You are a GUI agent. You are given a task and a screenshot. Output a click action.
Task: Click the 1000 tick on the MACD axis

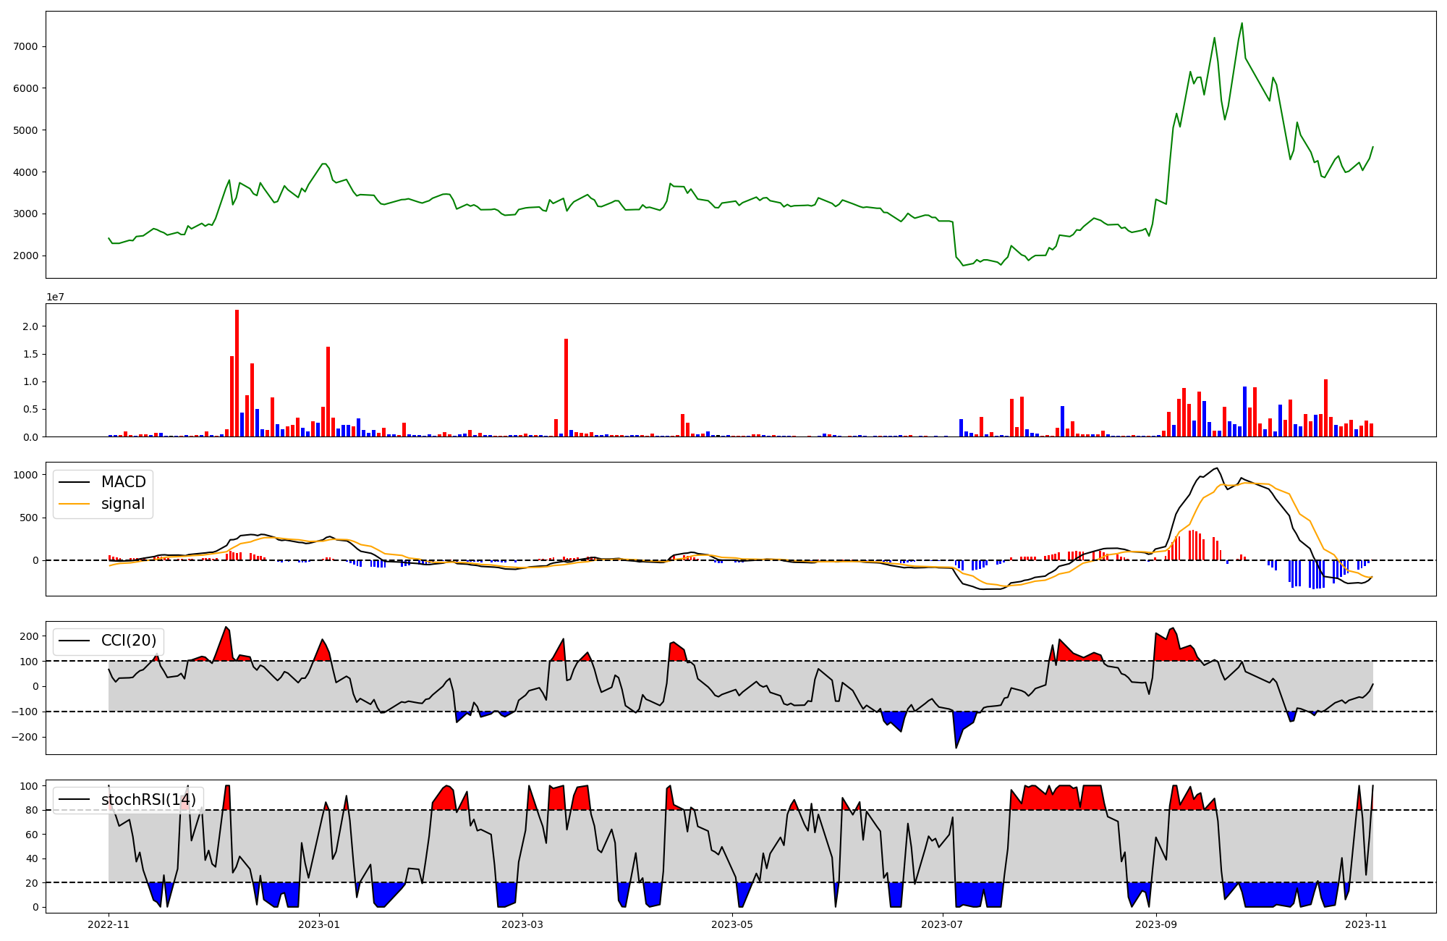coord(25,475)
